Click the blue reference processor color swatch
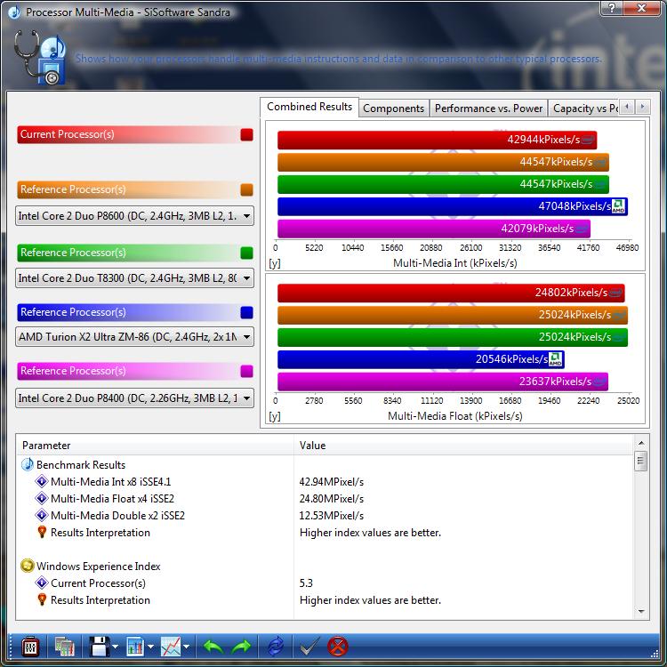Screen dimensions: 667x667 246,312
